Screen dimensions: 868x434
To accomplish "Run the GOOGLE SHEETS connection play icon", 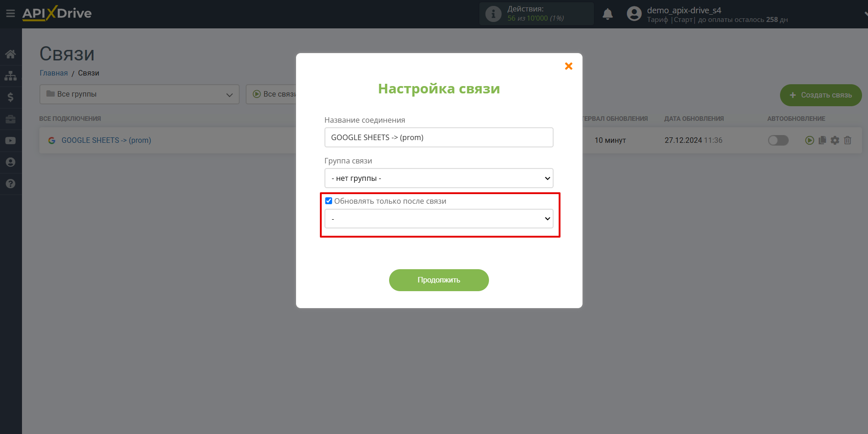I will point(810,140).
